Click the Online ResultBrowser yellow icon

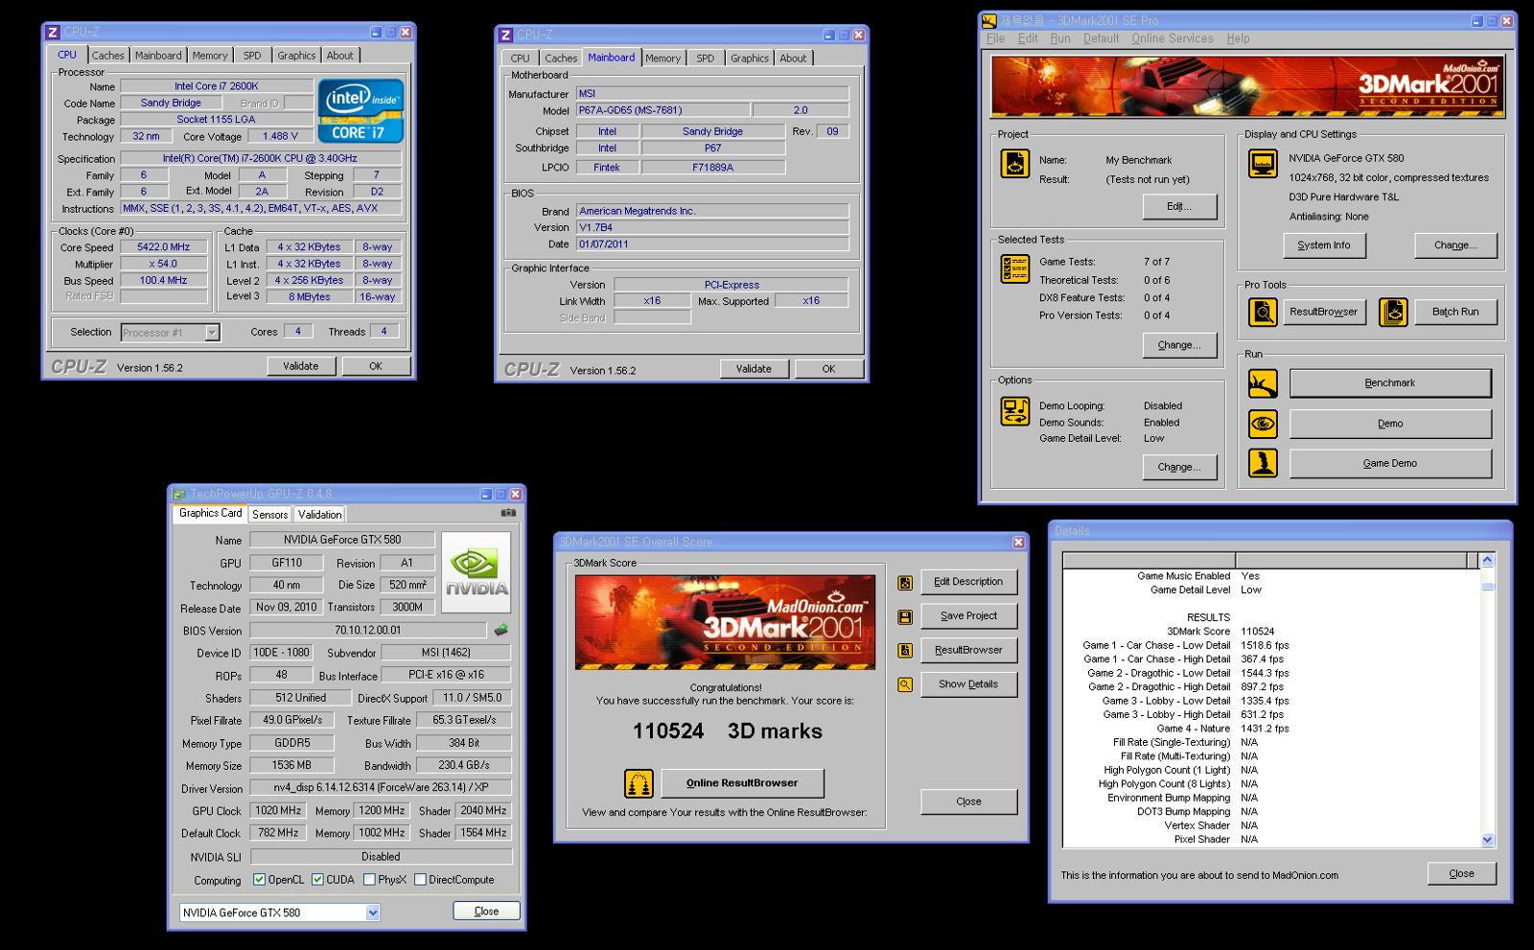pyautogui.click(x=639, y=783)
